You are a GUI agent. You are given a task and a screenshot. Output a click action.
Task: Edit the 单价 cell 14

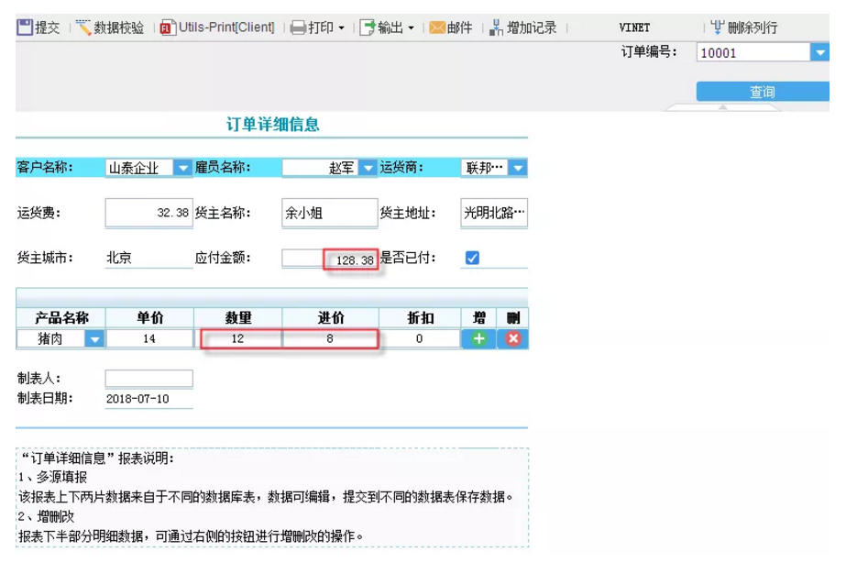pyautogui.click(x=148, y=338)
